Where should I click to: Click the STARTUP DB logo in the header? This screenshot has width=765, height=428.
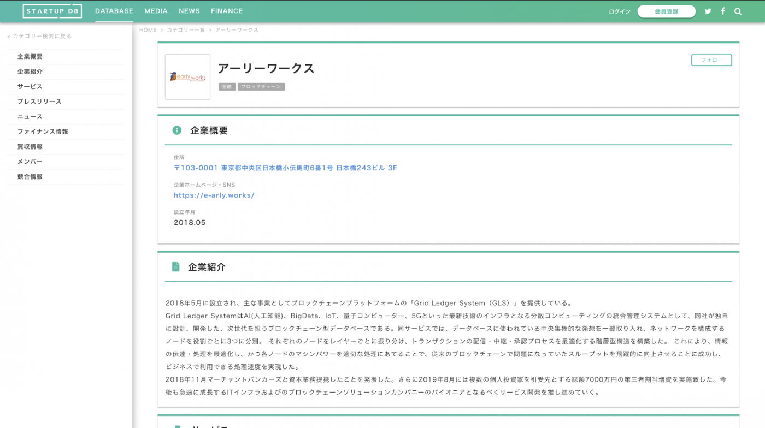pos(52,11)
